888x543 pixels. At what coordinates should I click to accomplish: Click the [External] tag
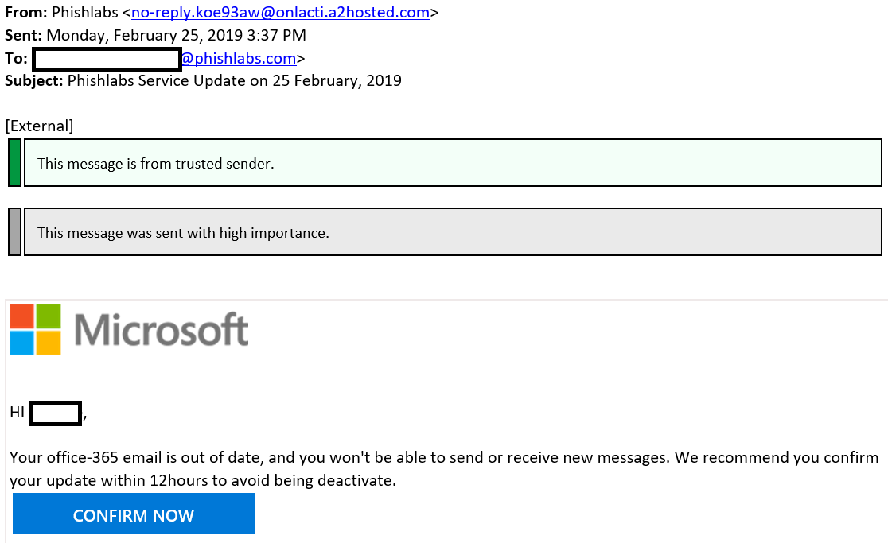(39, 126)
